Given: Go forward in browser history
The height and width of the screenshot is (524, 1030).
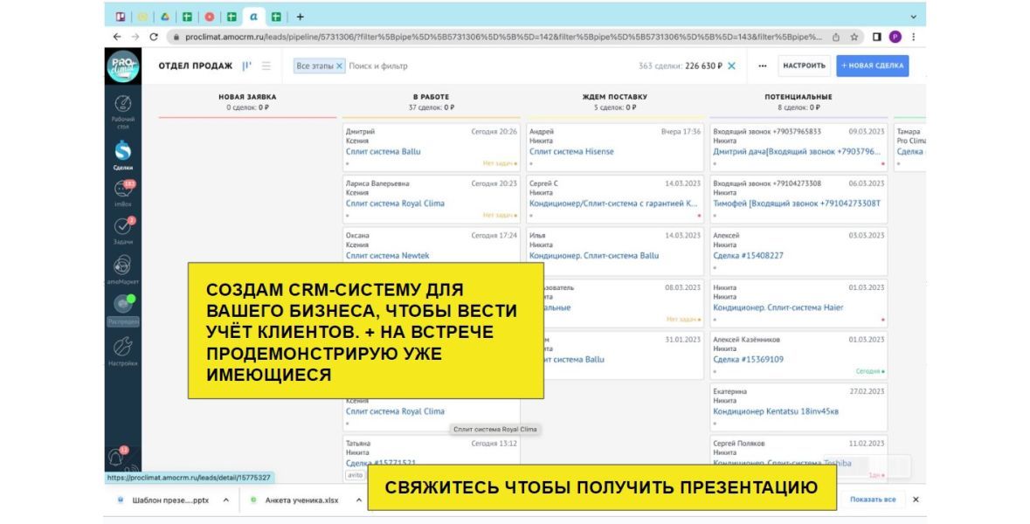Looking at the screenshot, I should point(135,37).
